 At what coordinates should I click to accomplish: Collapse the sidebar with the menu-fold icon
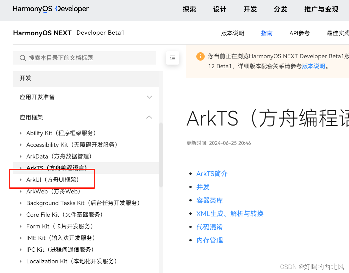point(172,58)
